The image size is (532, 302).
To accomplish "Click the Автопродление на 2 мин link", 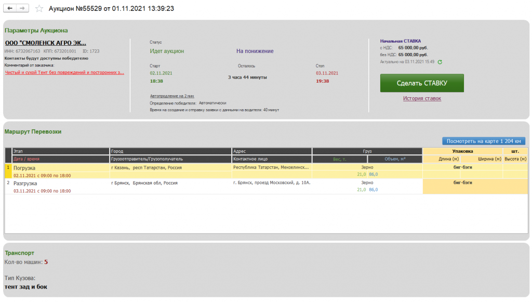I will tap(172, 96).
